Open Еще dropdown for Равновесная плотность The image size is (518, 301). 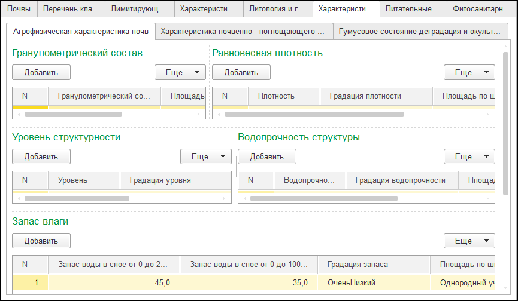click(469, 72)
